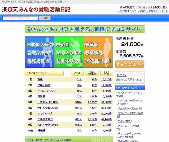Click 14,705件 for 博報堂
The height and width of the screenshot is (142, 169).
click(106, 131)
